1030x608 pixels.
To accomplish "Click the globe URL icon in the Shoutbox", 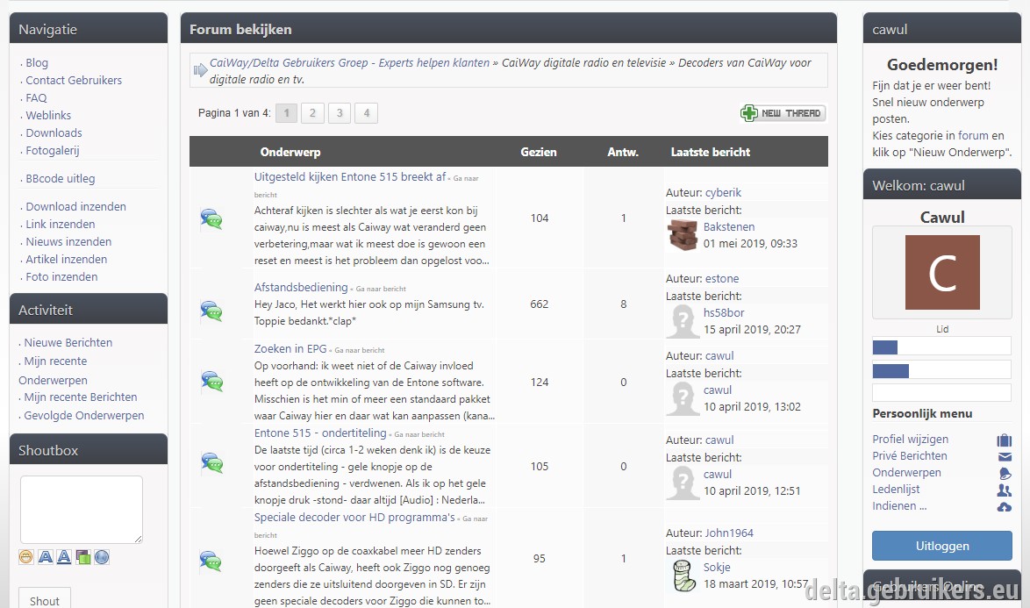I will click(102, 557).
